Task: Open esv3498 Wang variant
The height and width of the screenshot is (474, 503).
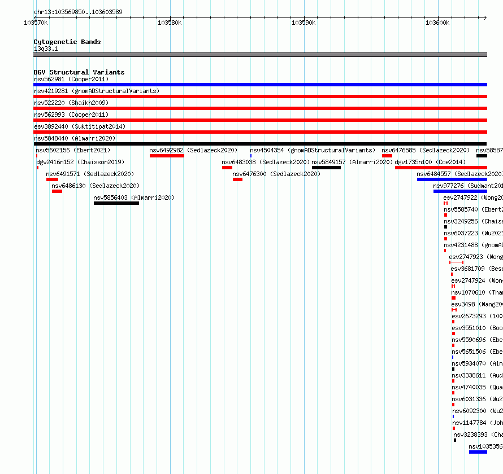Action: 477,304
